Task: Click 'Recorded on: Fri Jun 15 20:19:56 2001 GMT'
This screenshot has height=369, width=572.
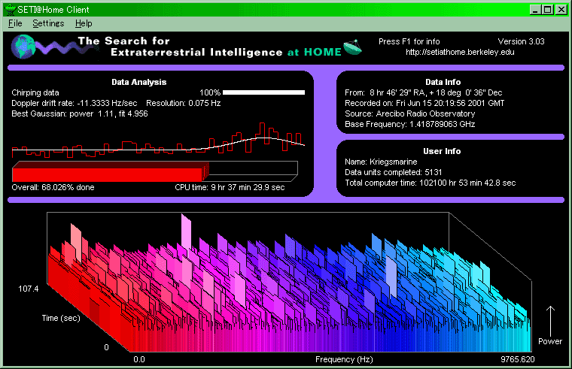Action: [x=424, y=103]
